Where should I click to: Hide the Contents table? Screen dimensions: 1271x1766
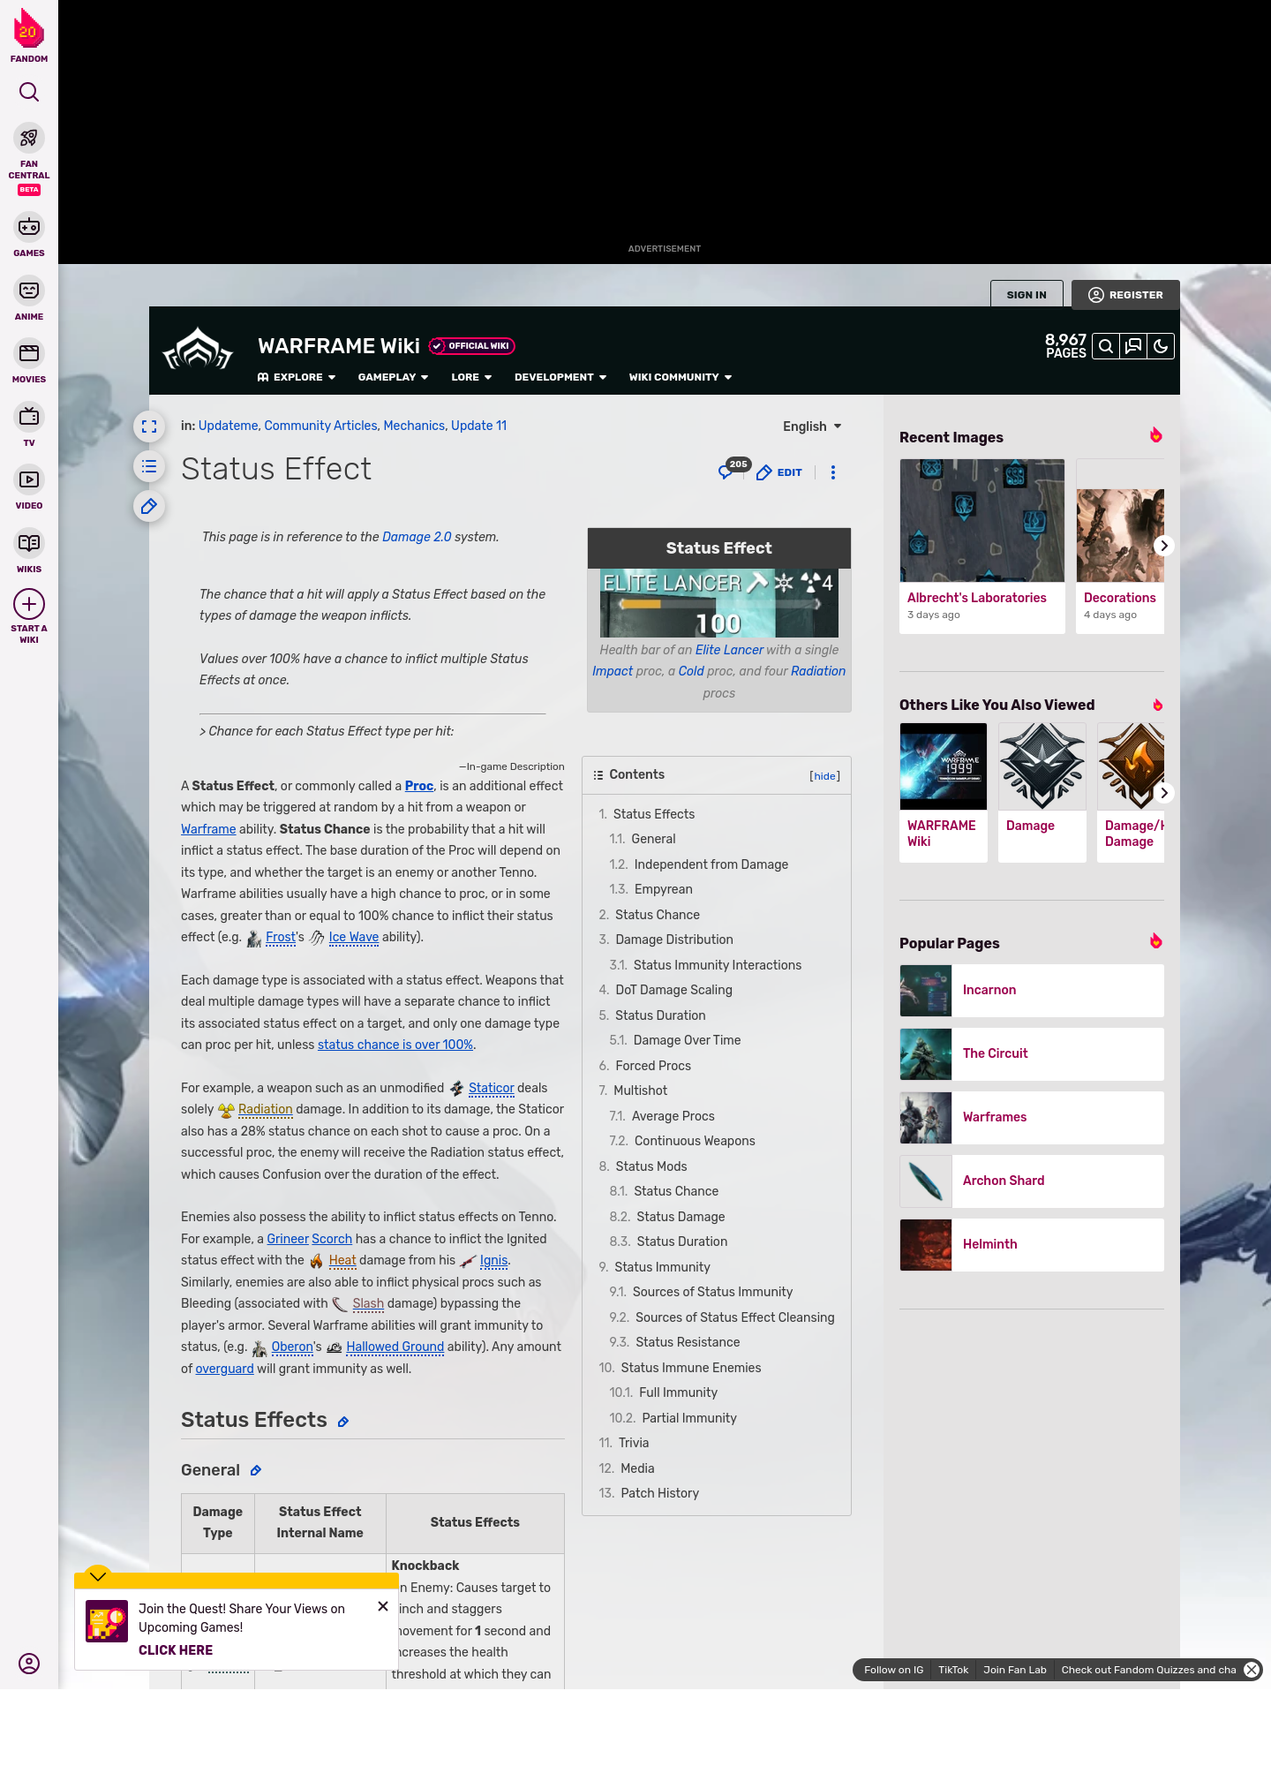click(825, 776)
